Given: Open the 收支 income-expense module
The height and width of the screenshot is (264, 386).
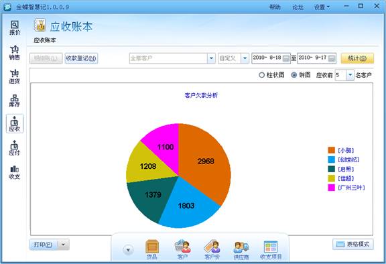Looking at the screenshot, I should (x=15, y=172).
